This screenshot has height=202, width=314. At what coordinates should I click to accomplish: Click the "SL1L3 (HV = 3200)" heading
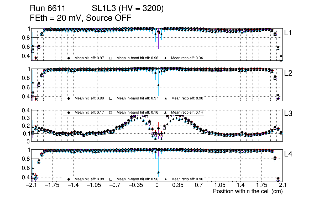point(128,9)
